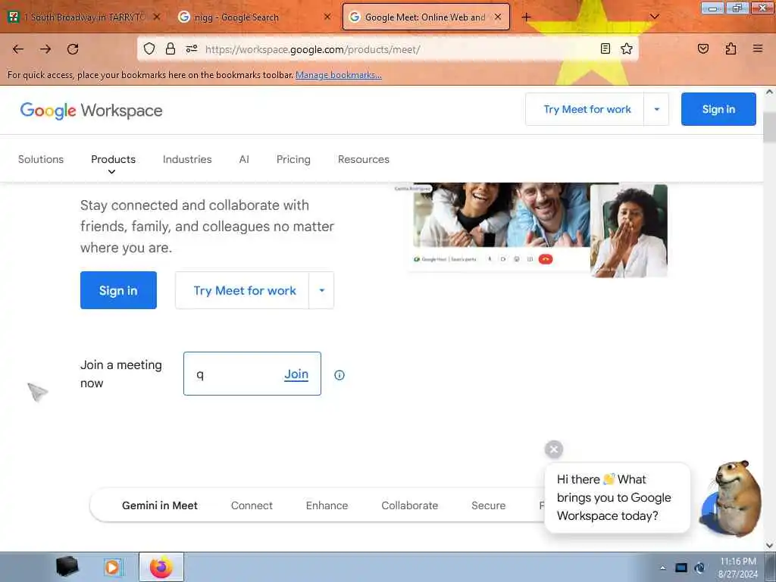Expand the header Try Meet dropdown arrow
776x582 pixels.
click(x=657, y=109)
